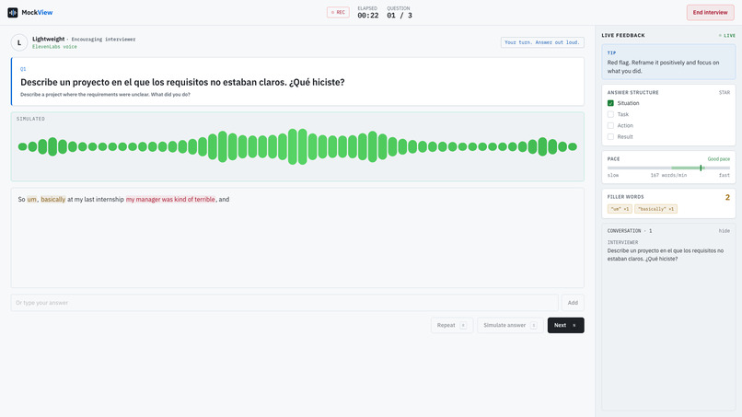Screen dimensions: 742x417
Task: Click the question counter 01 / 3
Action: tap(400, 15)
